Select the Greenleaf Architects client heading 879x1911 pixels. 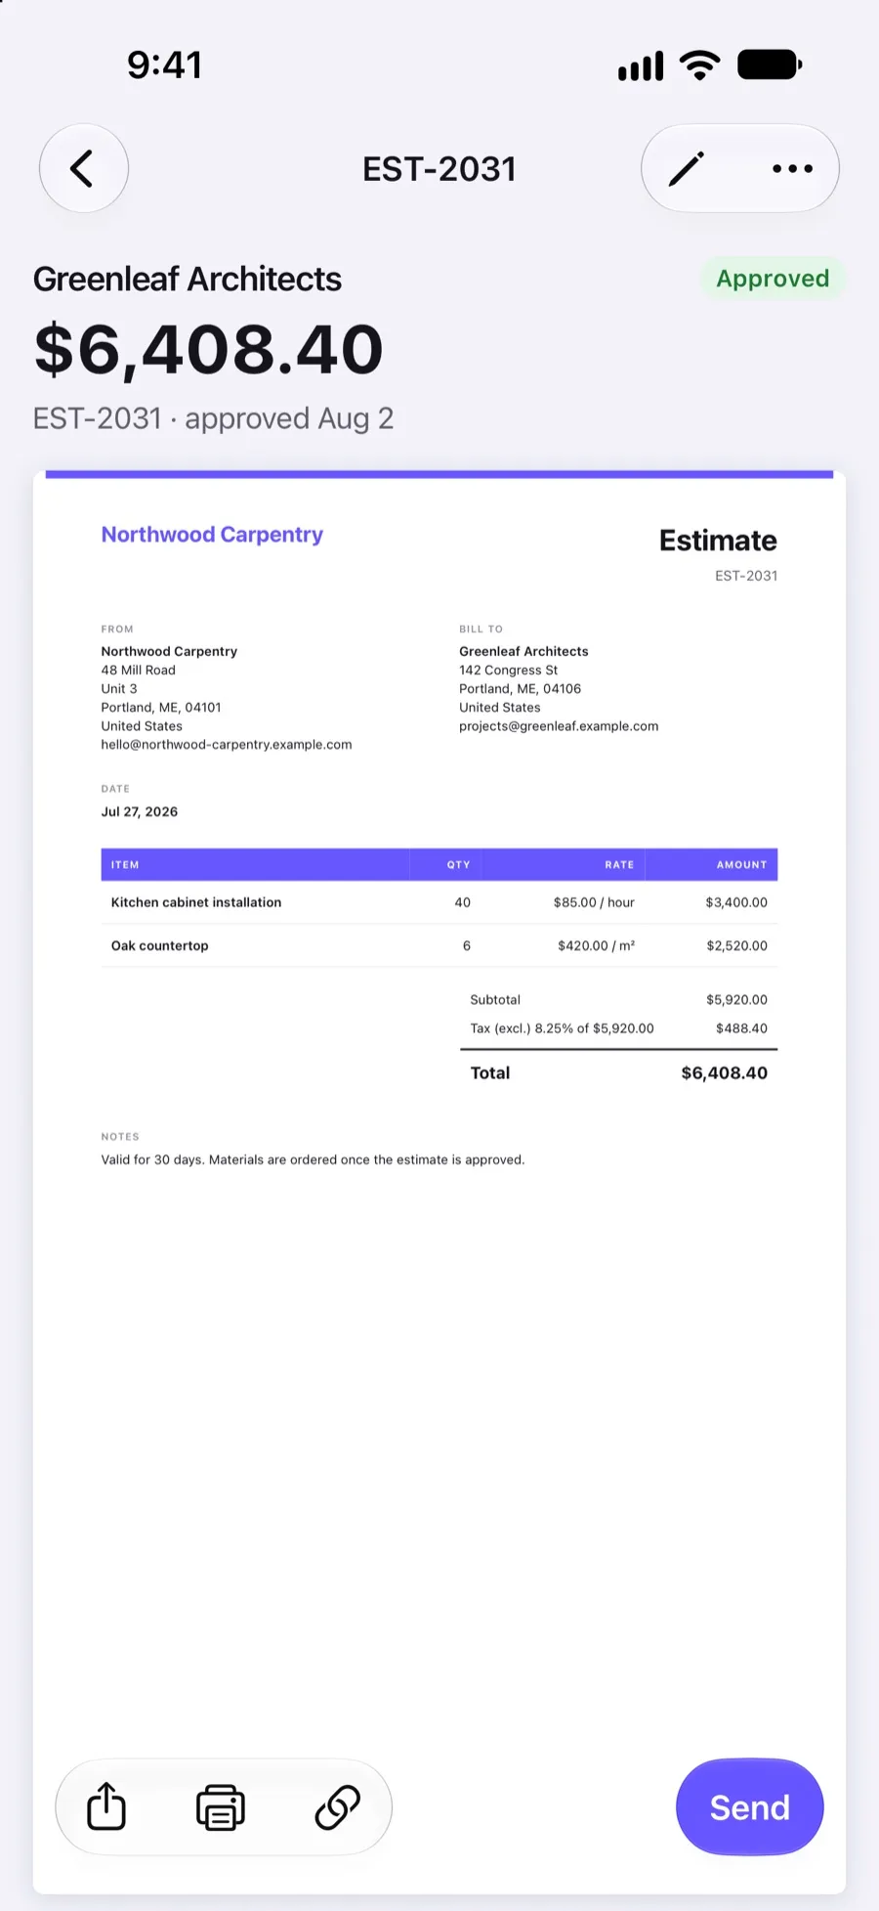[x=188, y=279]
